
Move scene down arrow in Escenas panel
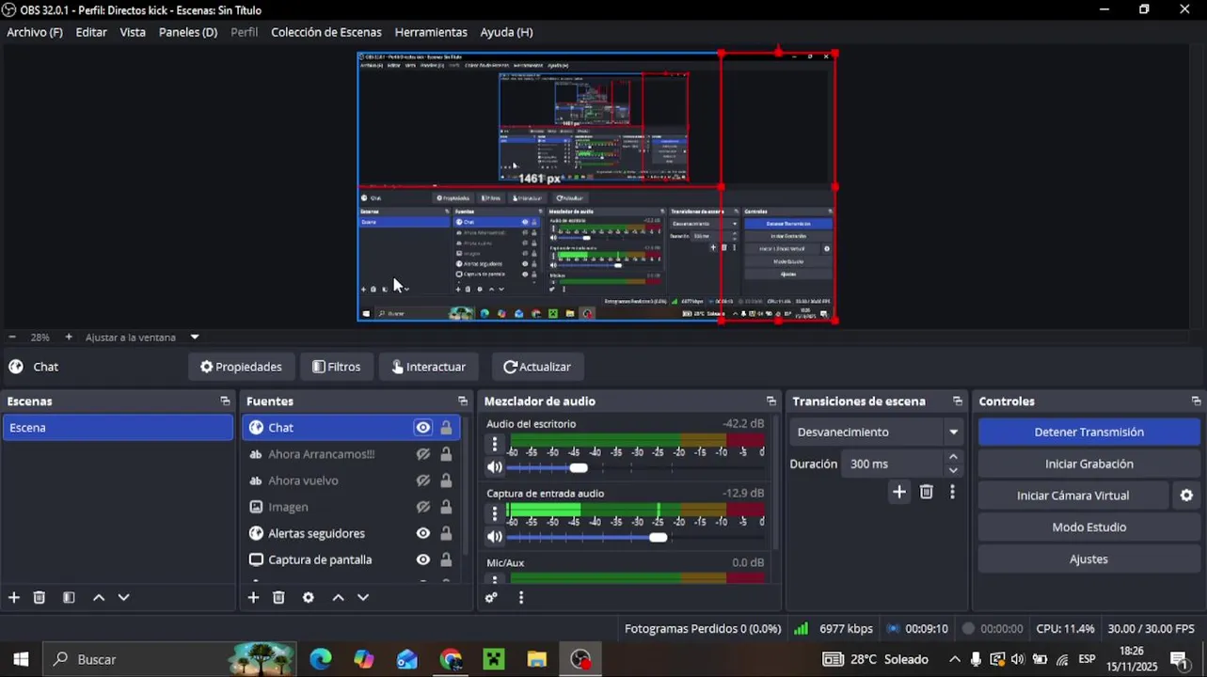[123, 597]
